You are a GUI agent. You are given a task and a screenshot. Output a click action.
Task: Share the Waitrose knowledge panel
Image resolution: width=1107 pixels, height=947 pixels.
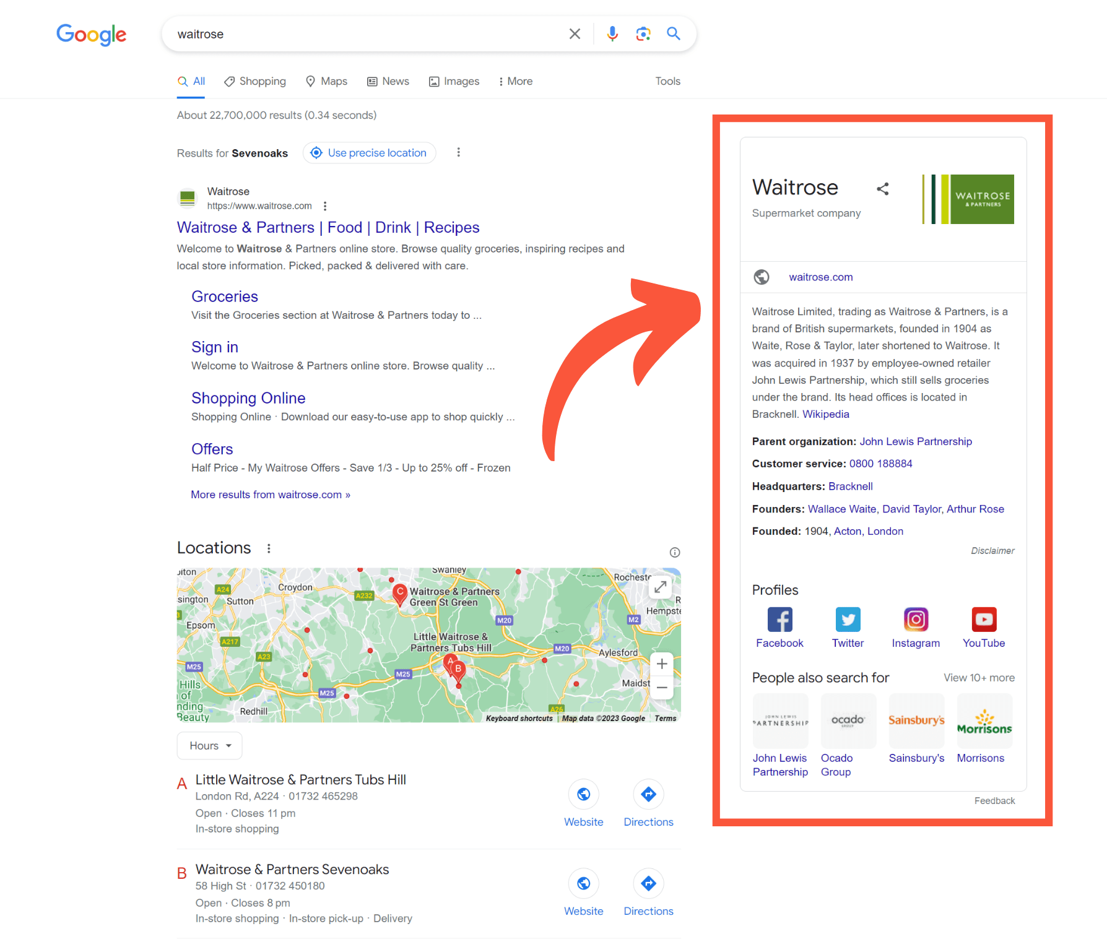pos(882,189)
